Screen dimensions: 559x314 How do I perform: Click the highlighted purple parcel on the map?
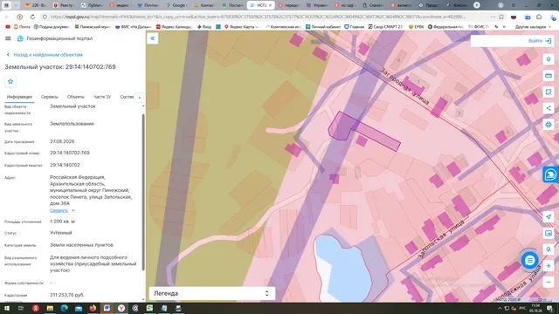click(363, 131)
